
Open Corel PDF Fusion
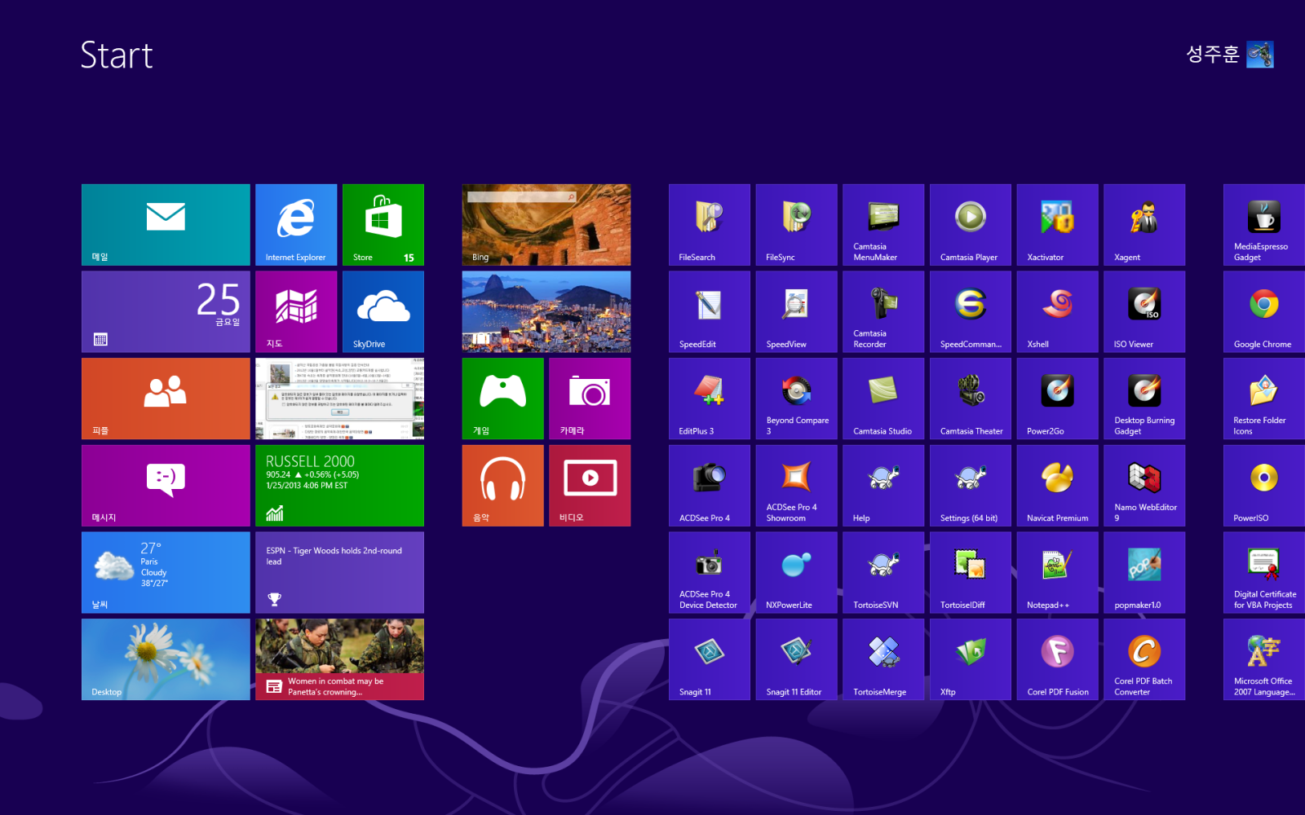[1058, 659]
